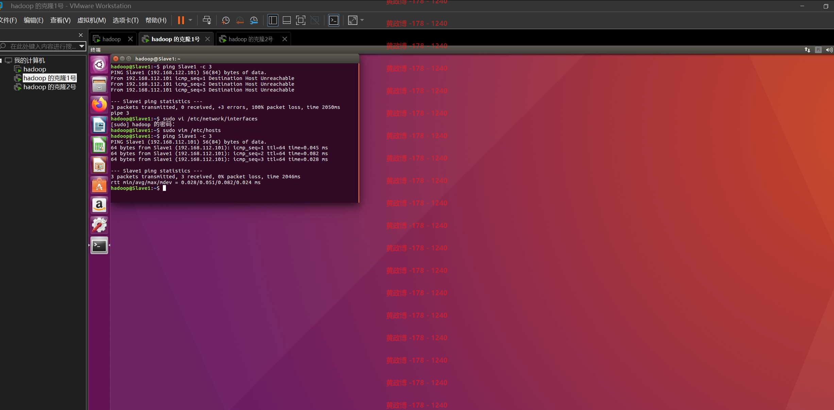Pause the virtual machine with the orange pause button
The image size is (834, 410).
[x=181, y=20]
